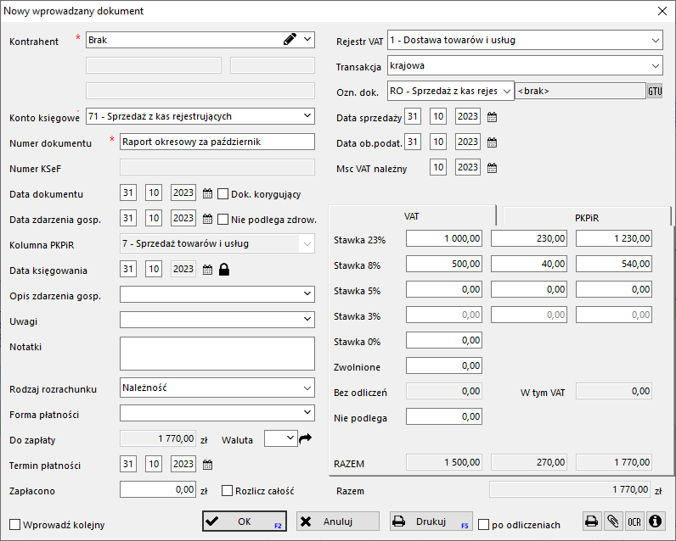Click the printer icon in bottom right

pos(591,521)
